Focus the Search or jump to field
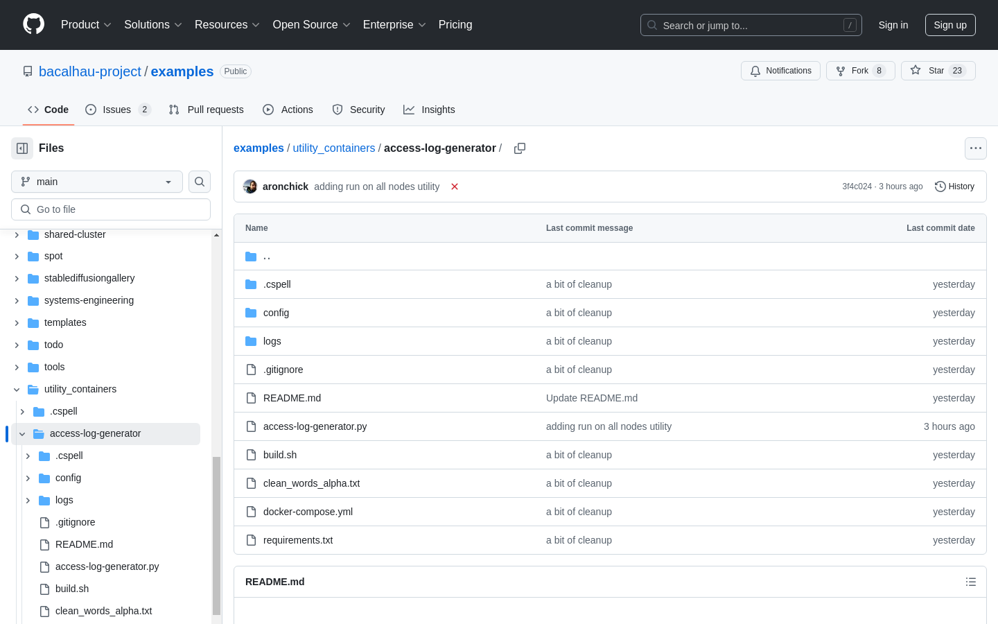 (x=751, y=25)
